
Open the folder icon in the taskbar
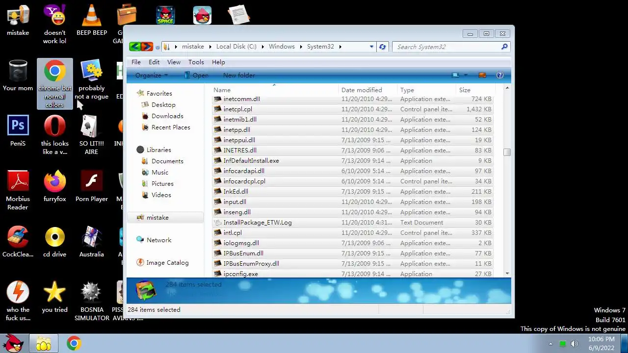pos(43,344)
